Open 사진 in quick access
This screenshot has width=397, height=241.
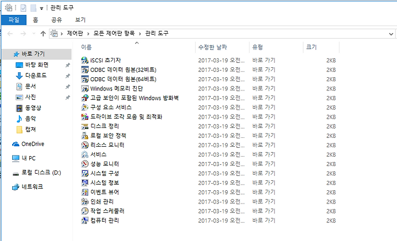[30, 97]
